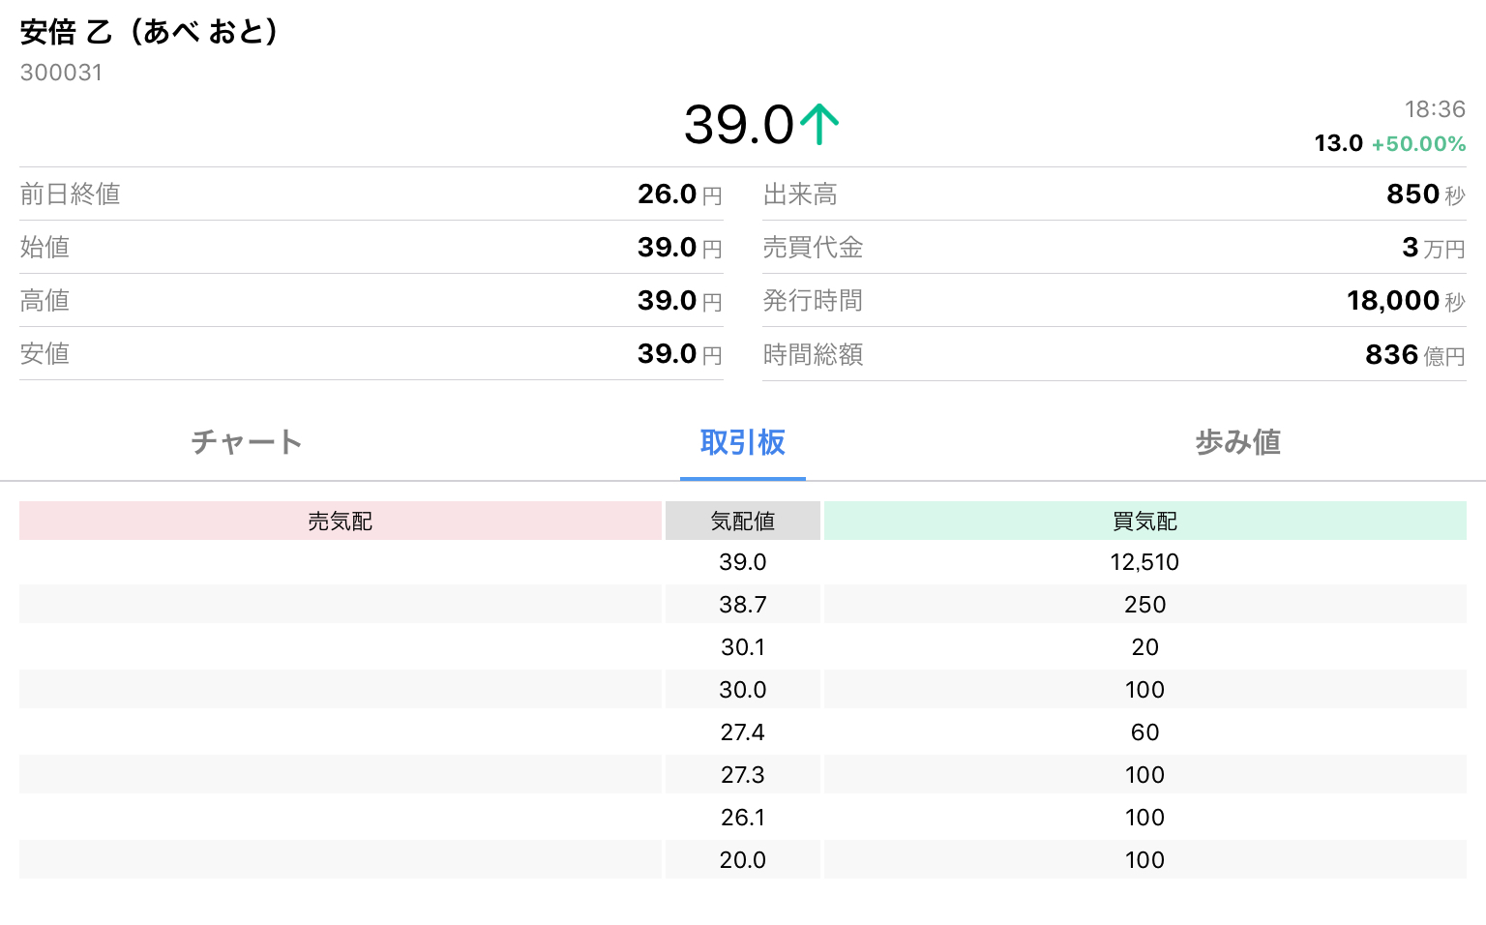Select the 39.0 price row
This screenshot has height=925, width=1486.
742,562
